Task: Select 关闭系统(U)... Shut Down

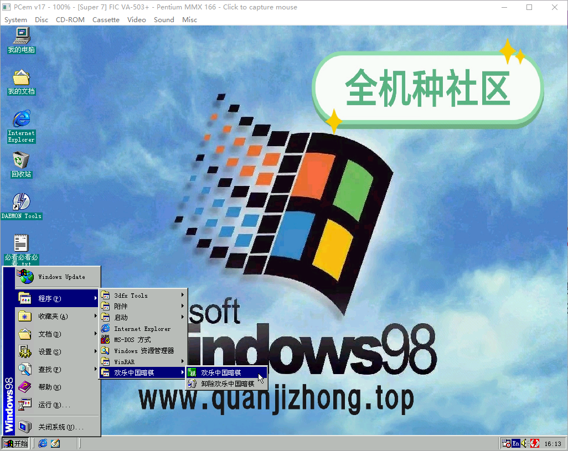Action: tap(57, 427)
